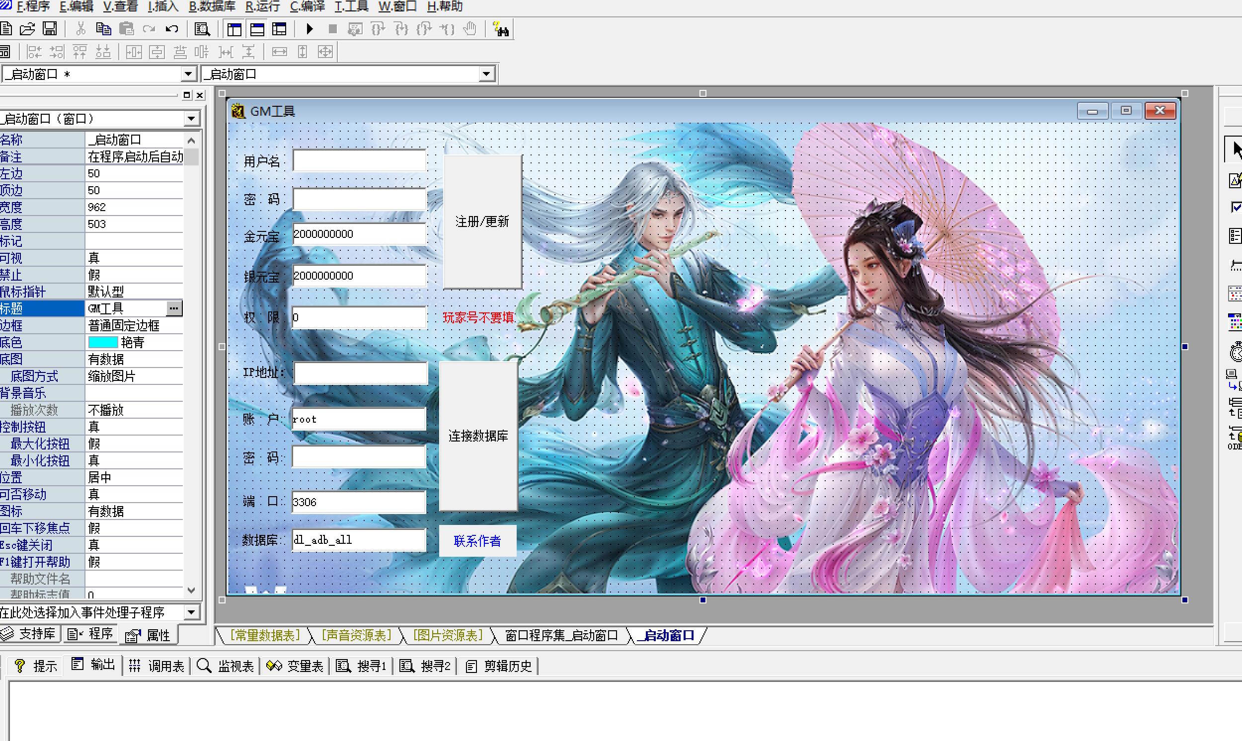Save the program using the floppy icon
The width and height of the screenshot is (1242, 741).
(50, 29)
